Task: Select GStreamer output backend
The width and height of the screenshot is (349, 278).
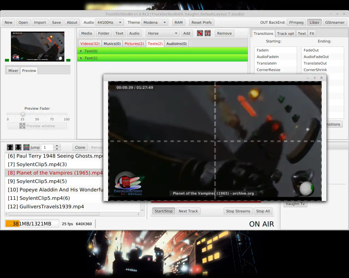Action: pyautogui.click(x=335, y=22)
